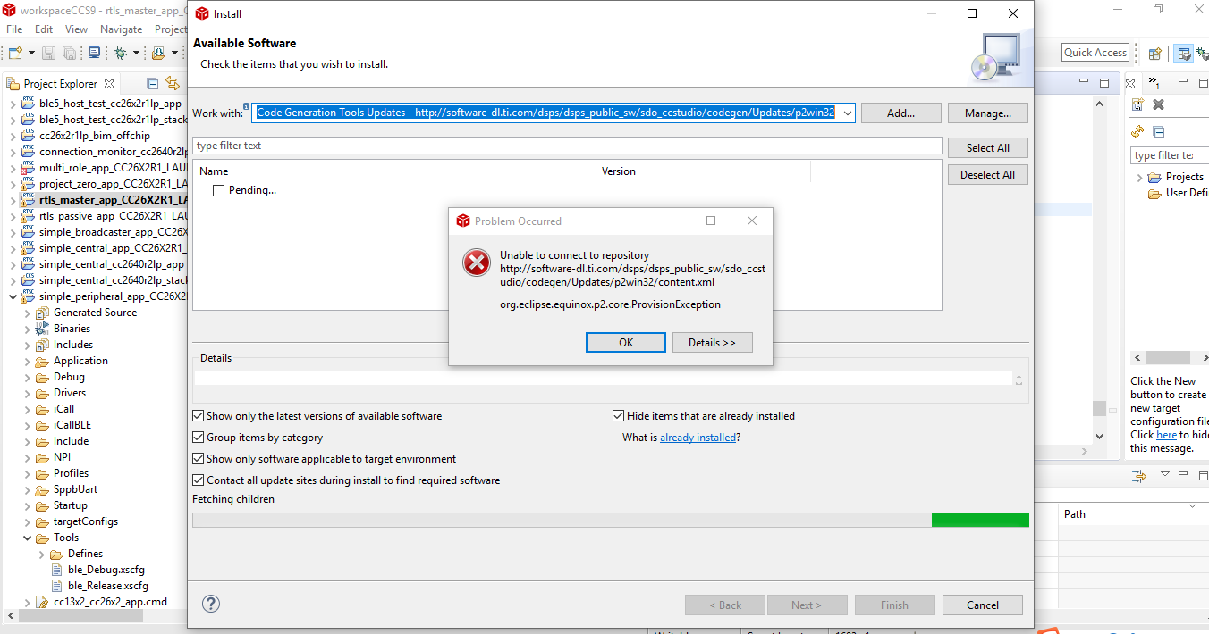Expand Projects node in target configurations

[1139, 177]
